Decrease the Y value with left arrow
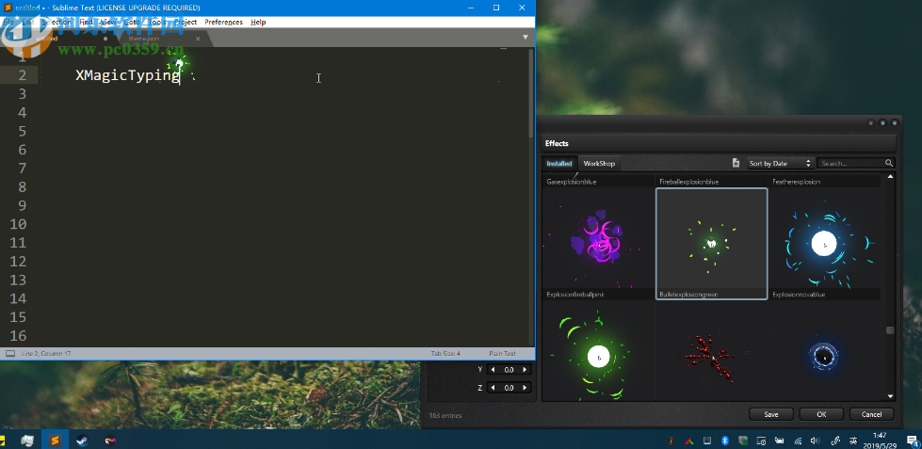This screenshot has height=449, width=922. (493, 370)
